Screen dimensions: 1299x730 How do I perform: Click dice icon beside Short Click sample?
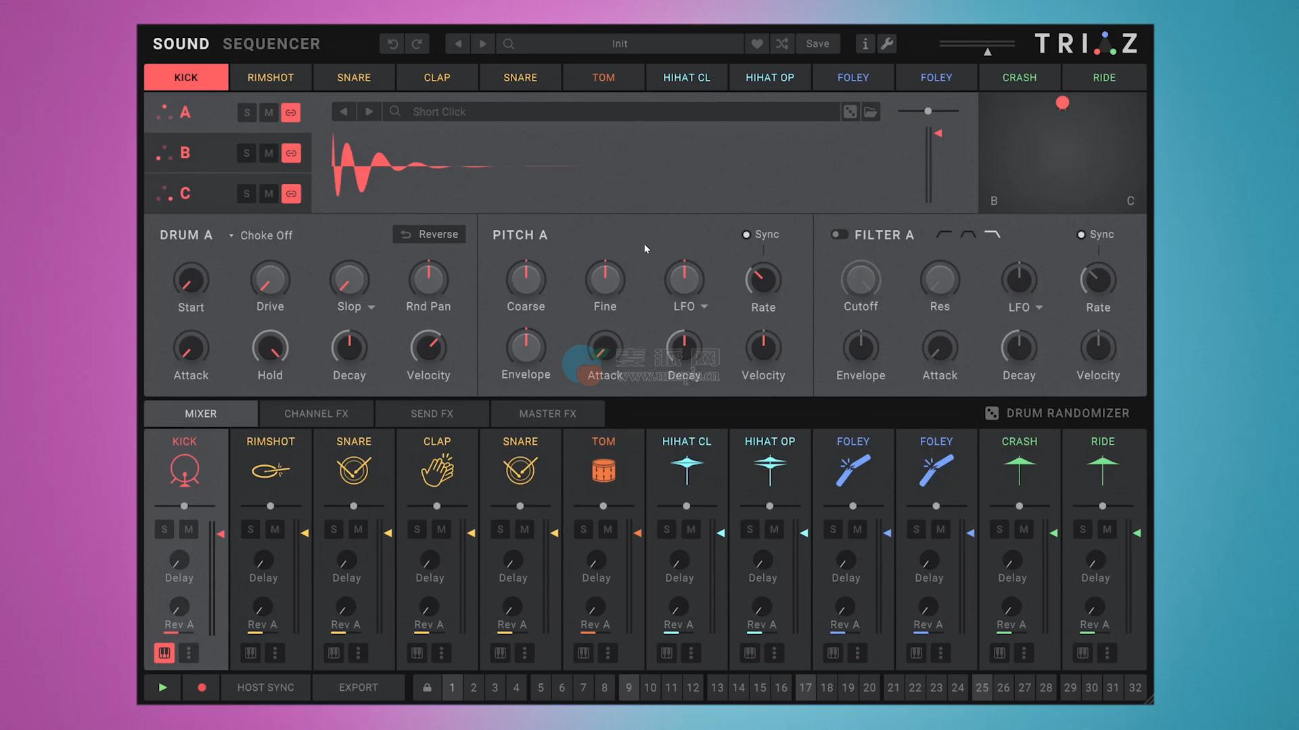click(850, 112)
